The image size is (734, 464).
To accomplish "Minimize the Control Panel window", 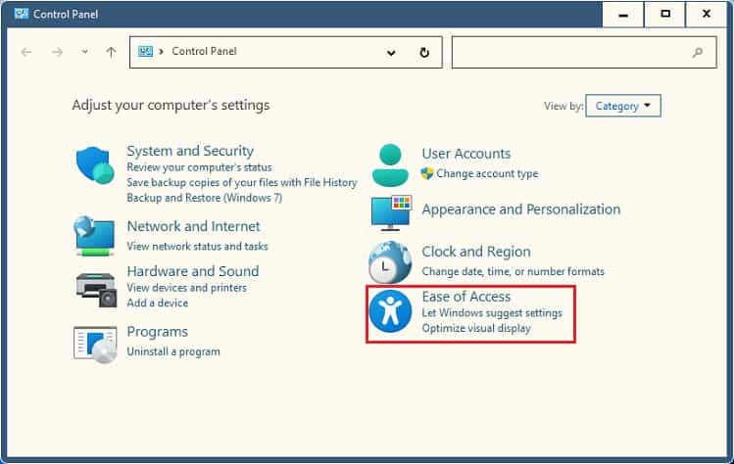I will [623, 15].
